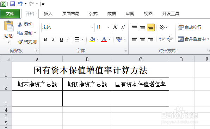The image size is (210, 129).
Task: Toggle align text left
Action: tap(135, 39)
